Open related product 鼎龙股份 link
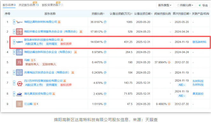Screen dimensions: 211x123 [x=198, y=94]
